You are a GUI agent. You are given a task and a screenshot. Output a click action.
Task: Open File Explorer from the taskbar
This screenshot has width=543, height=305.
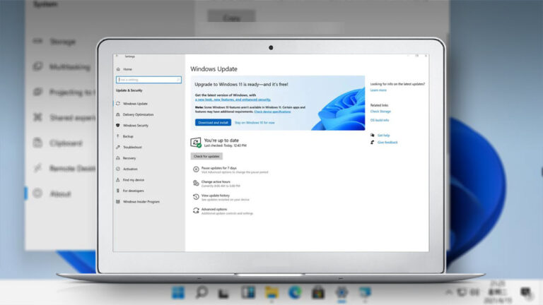coord(271,292)
